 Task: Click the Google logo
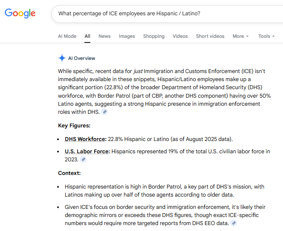coord(20,13)
